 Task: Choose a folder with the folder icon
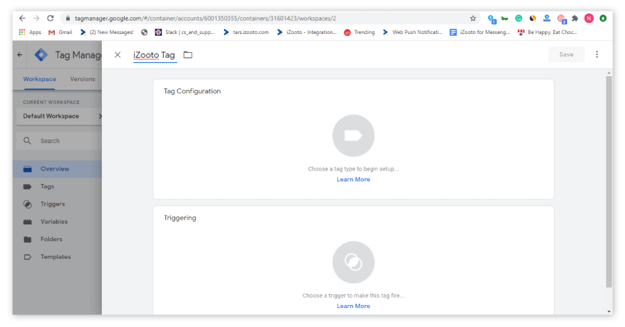point(188,55)
